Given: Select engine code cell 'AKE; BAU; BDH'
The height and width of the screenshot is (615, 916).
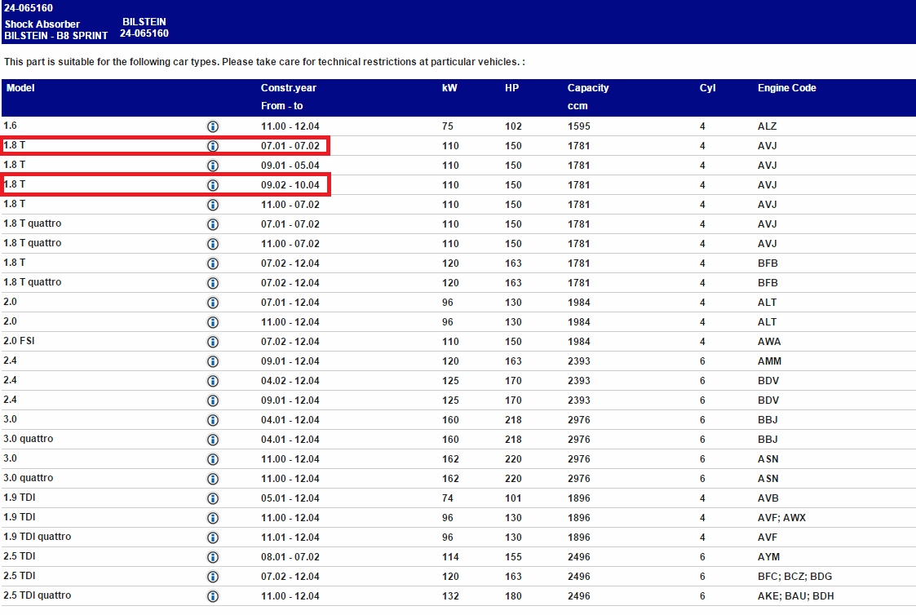Looking at the screenshot, I should (795, 595).
